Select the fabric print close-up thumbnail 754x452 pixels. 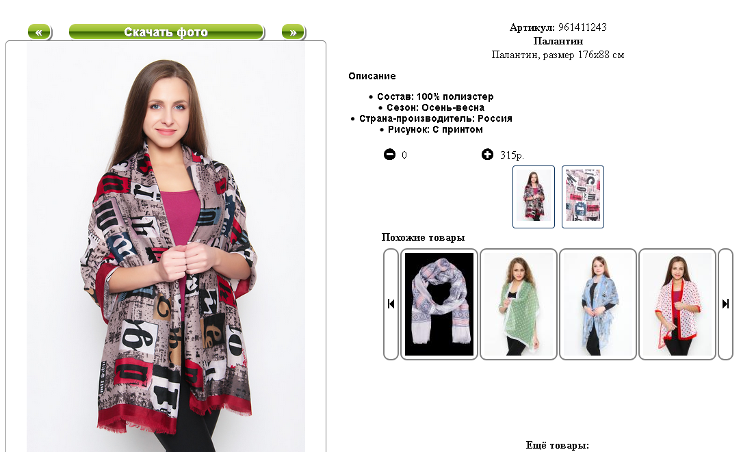(x=583, y=196)
